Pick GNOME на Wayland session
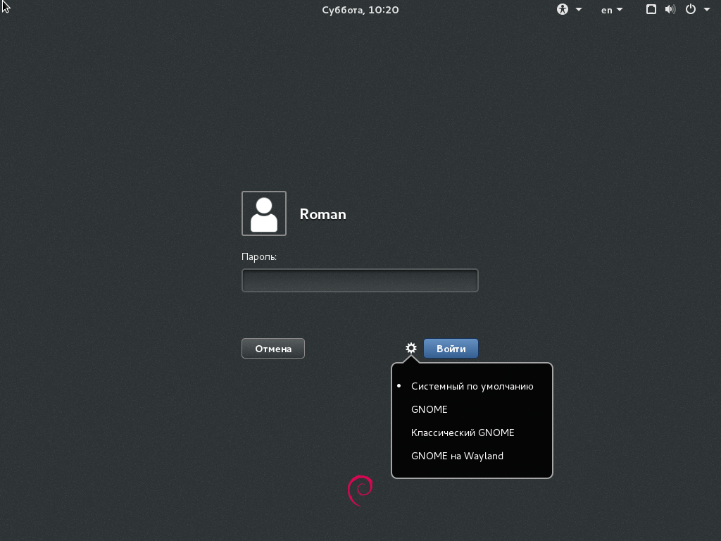The height and width of the screenshot is (541, 721). point(457,456)
